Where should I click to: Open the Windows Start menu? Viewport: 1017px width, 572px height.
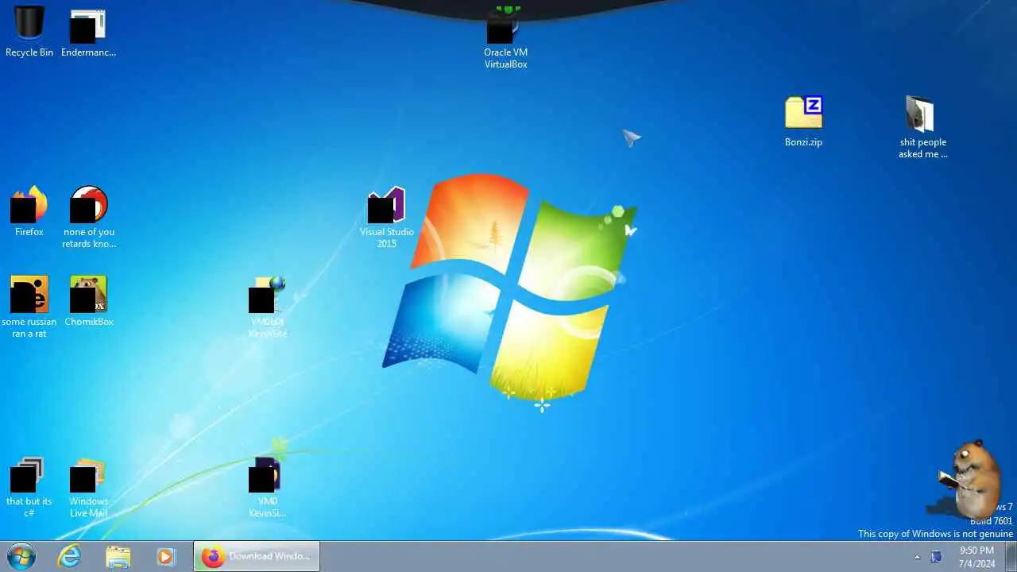pos(21,556)
